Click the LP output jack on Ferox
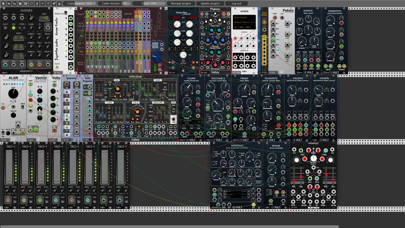This screenshot has width=405, height=228. 235,119
